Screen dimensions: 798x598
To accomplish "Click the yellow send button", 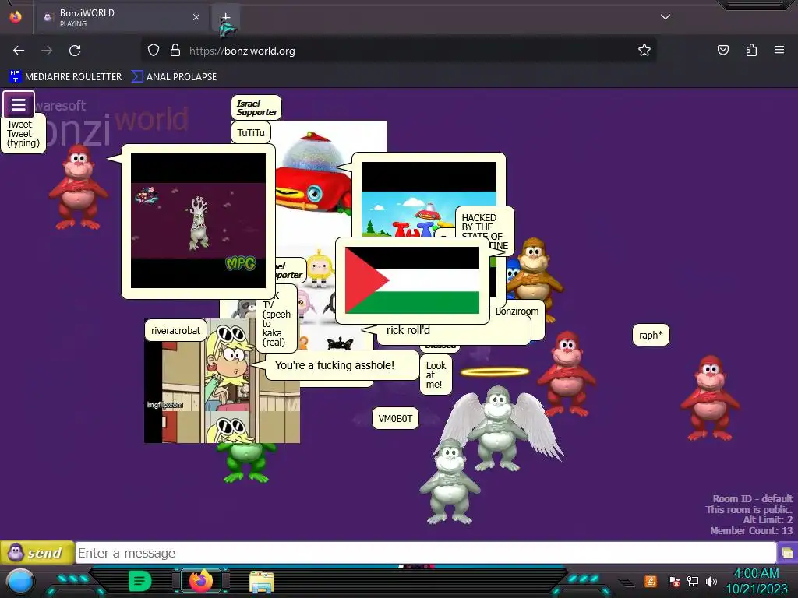I will tap(37, 553).
